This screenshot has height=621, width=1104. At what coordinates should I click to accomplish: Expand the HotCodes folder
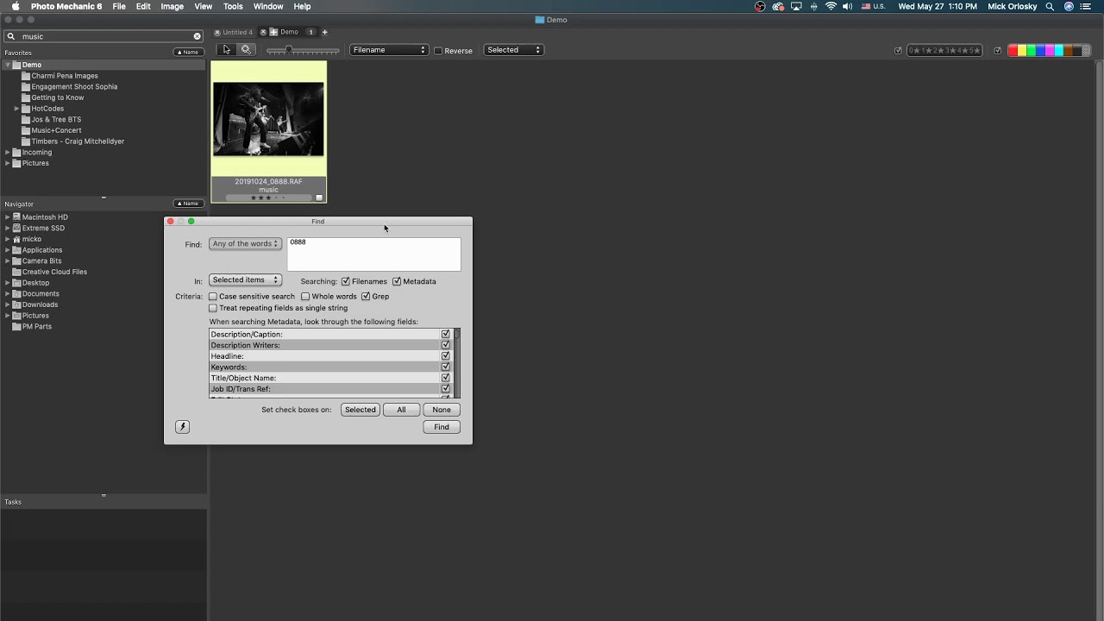click(16, 109)
